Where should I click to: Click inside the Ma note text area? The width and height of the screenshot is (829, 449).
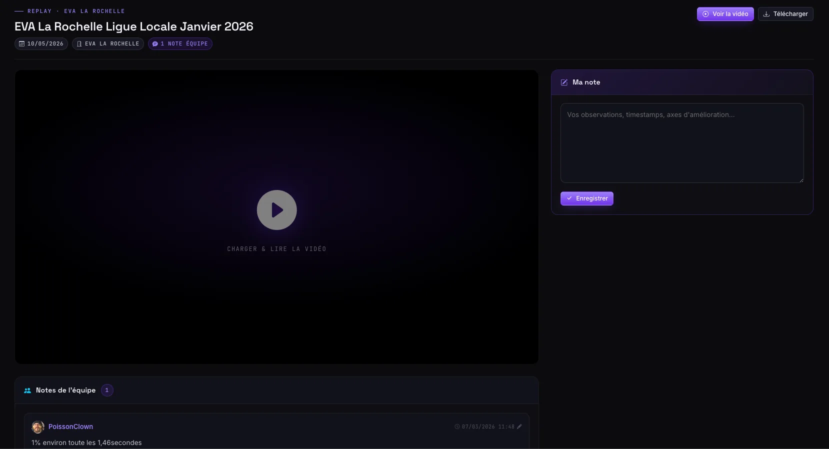click(x=682, y=143)
